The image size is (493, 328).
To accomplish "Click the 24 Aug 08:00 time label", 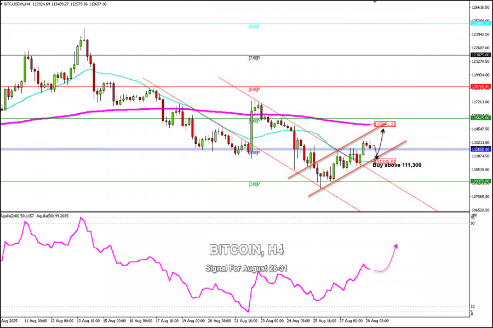I will click(299, 321).
